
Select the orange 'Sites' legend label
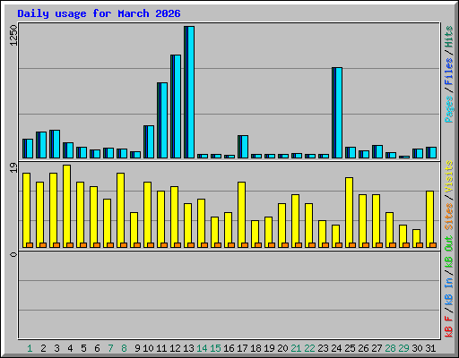449,217
